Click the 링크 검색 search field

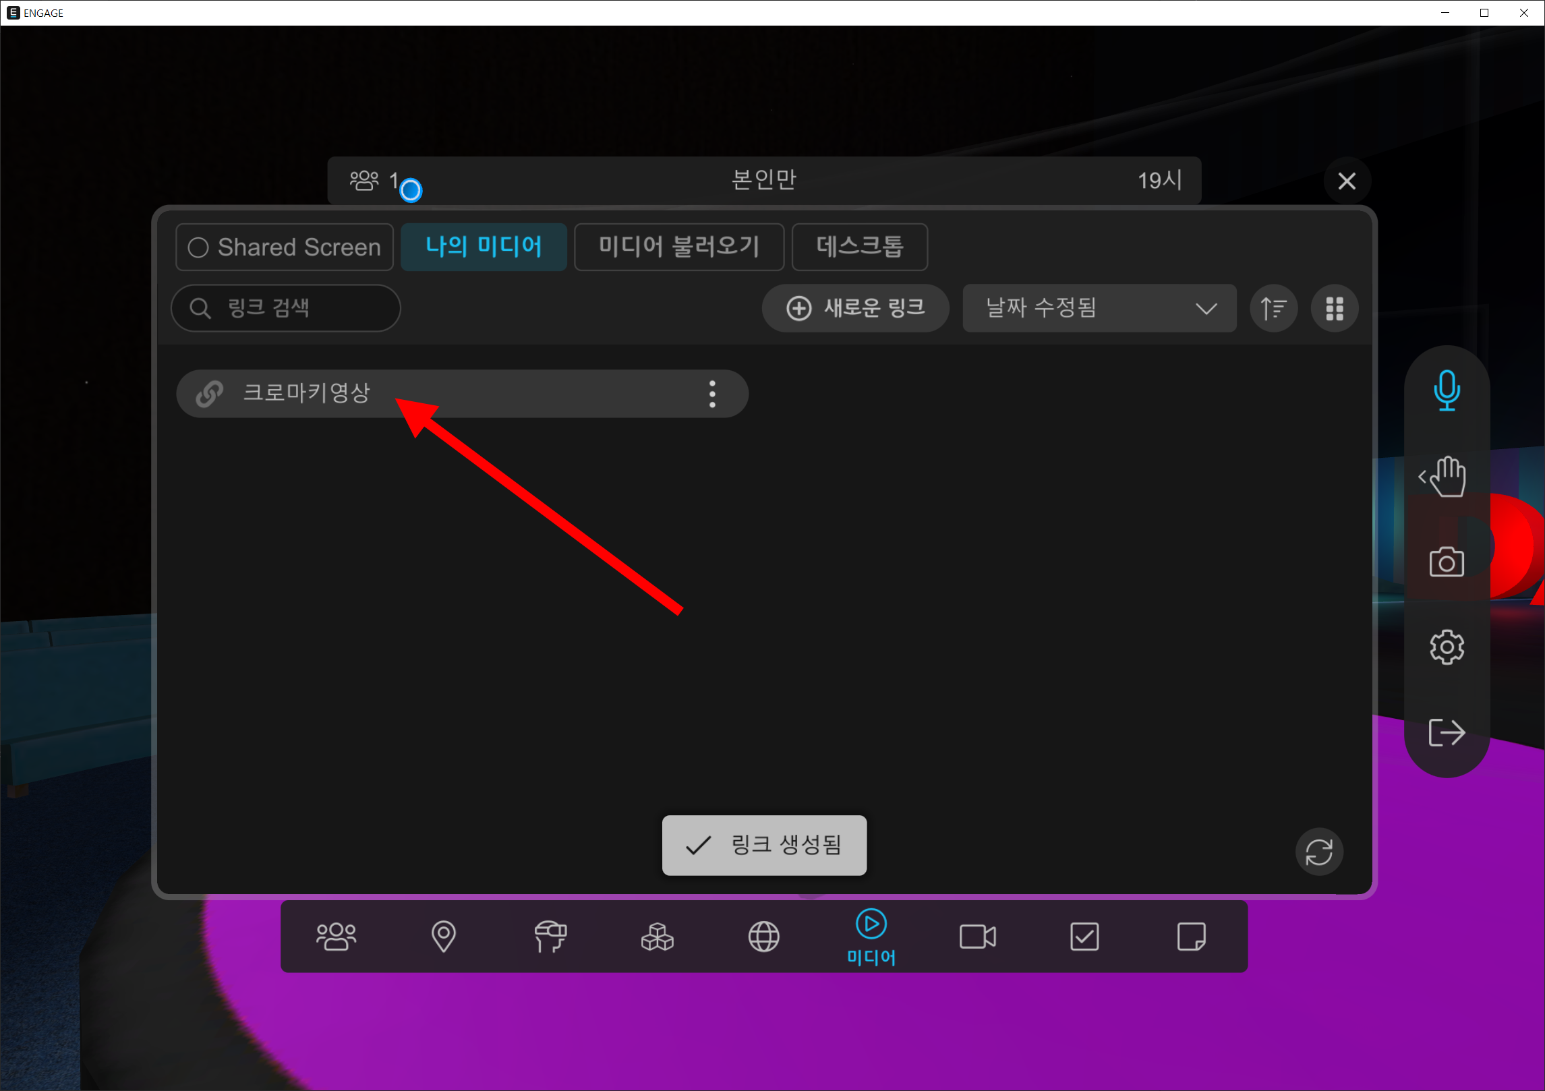point(286,309)
